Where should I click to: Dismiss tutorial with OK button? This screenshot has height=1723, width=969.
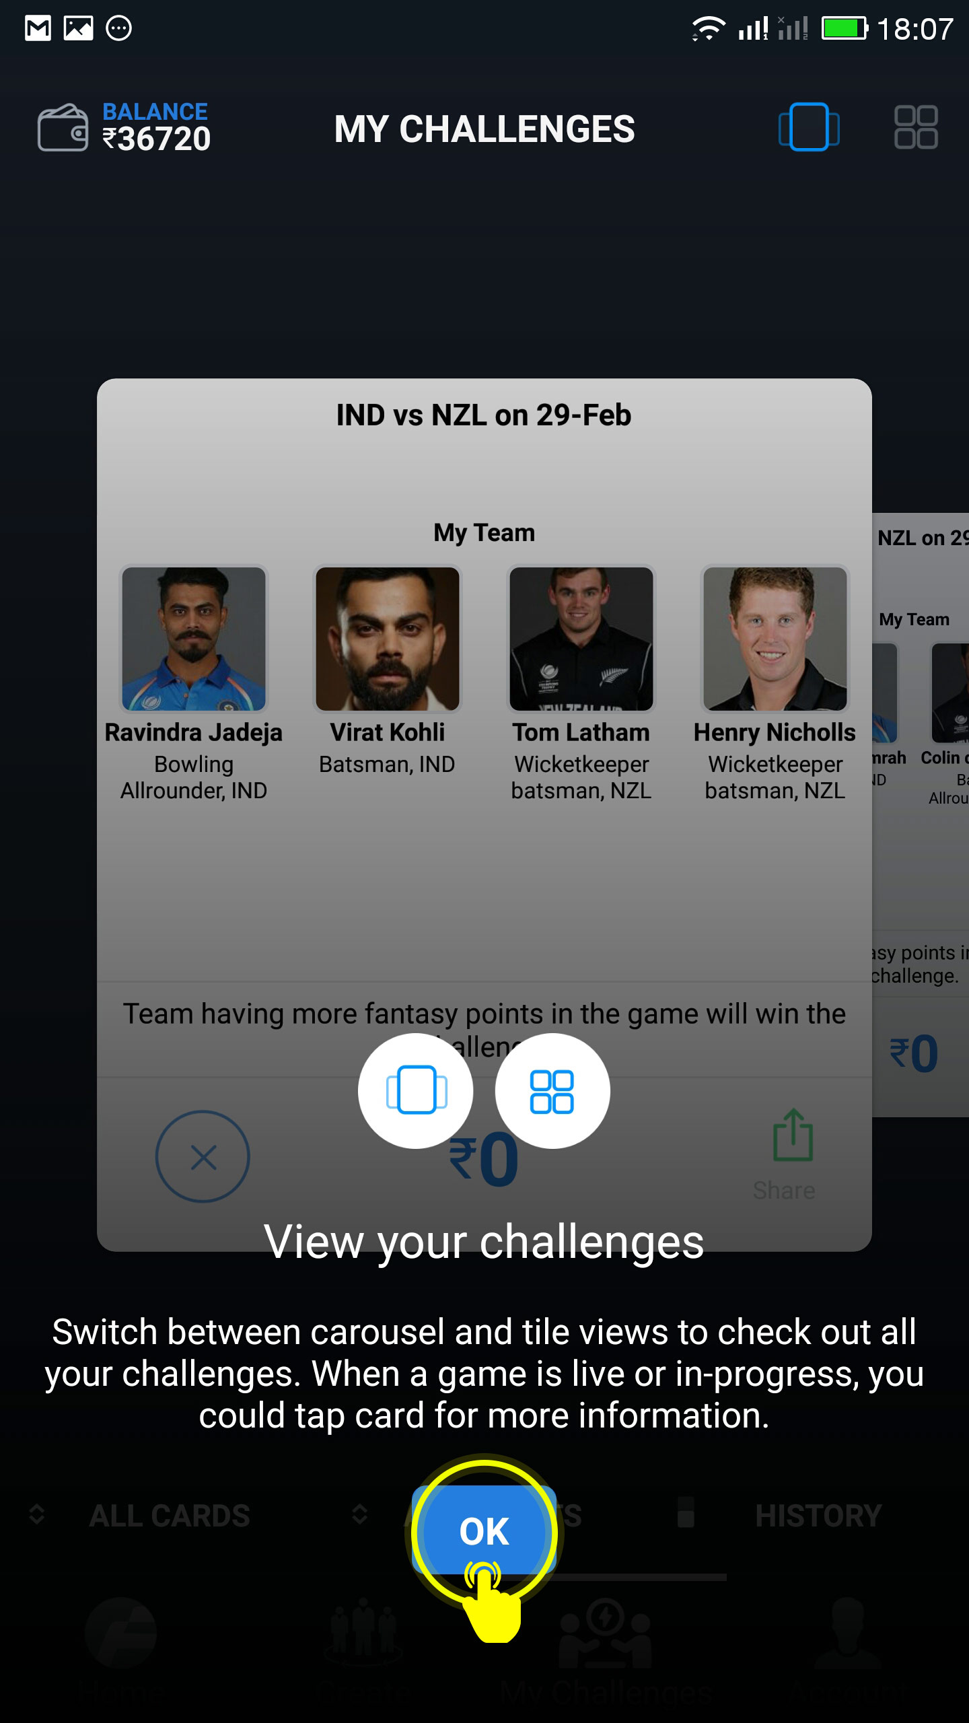[x=484, y=1531]
